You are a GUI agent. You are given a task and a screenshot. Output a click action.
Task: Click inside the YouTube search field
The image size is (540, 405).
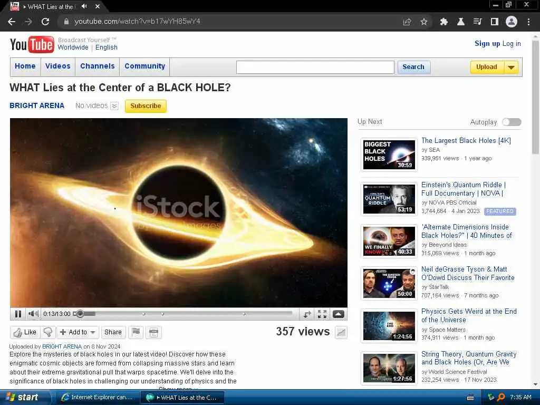(x=315, y=67)
